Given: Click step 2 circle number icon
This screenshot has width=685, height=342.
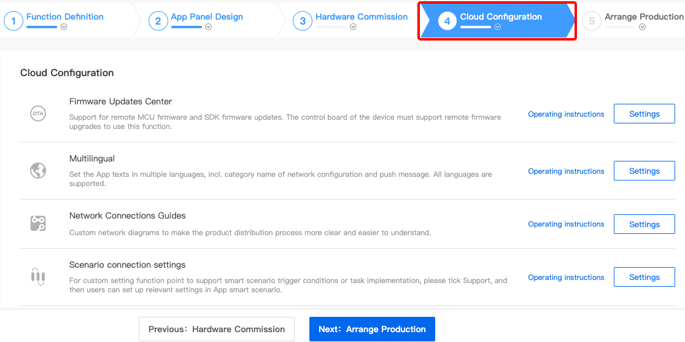Looking at the screenshot, I should [158, 21].
